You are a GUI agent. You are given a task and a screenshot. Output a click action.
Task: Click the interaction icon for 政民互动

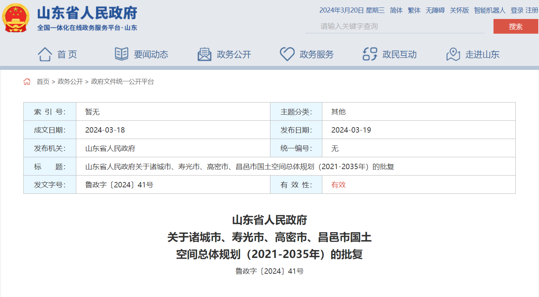[x=370, y=54]
